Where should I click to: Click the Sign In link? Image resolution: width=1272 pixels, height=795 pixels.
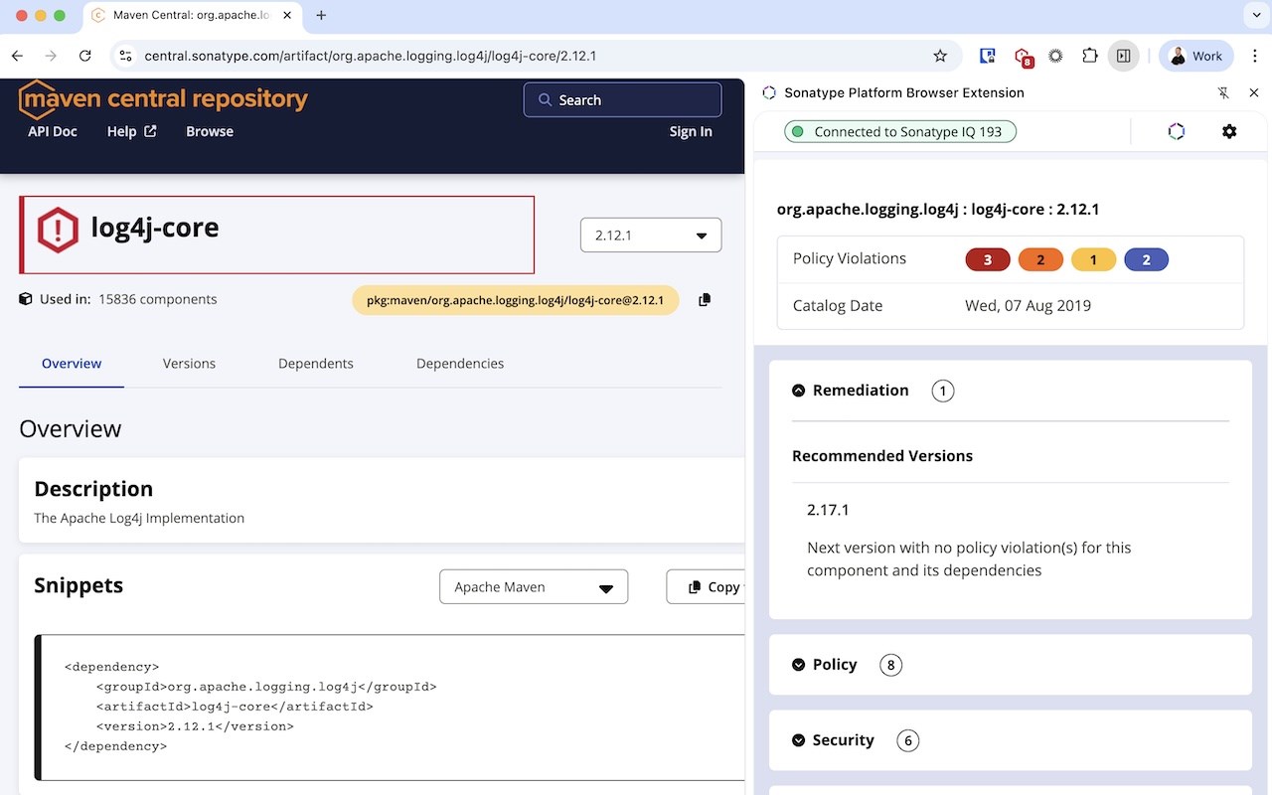tap(691, 131)
